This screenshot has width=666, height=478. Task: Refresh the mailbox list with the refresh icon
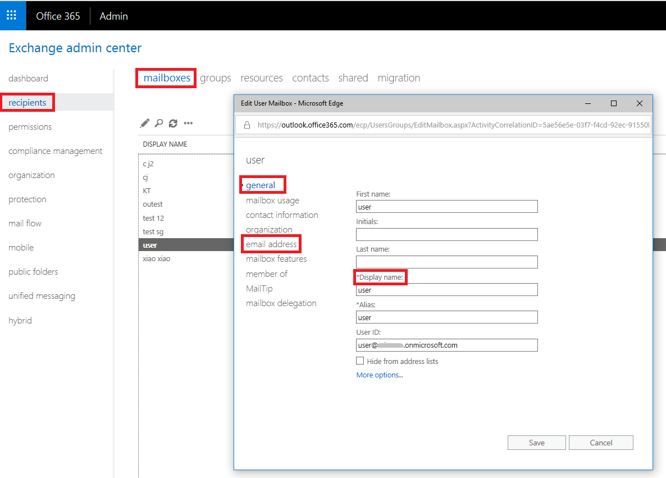[x=173, y=123]
